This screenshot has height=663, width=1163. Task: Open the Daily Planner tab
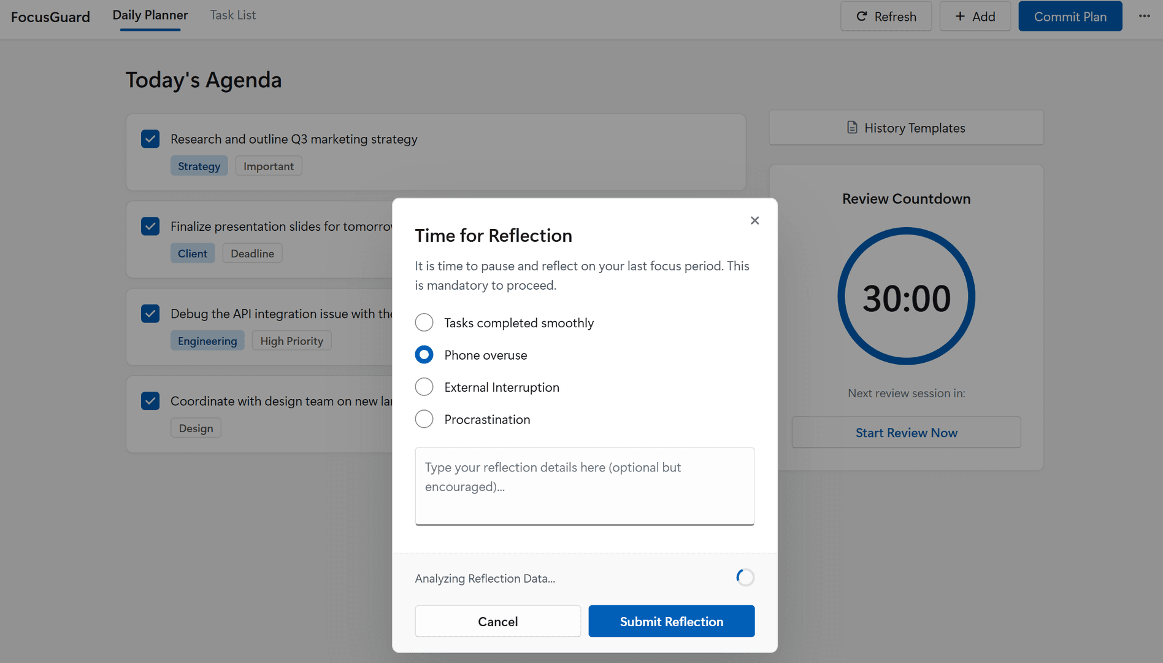point(150,15)
